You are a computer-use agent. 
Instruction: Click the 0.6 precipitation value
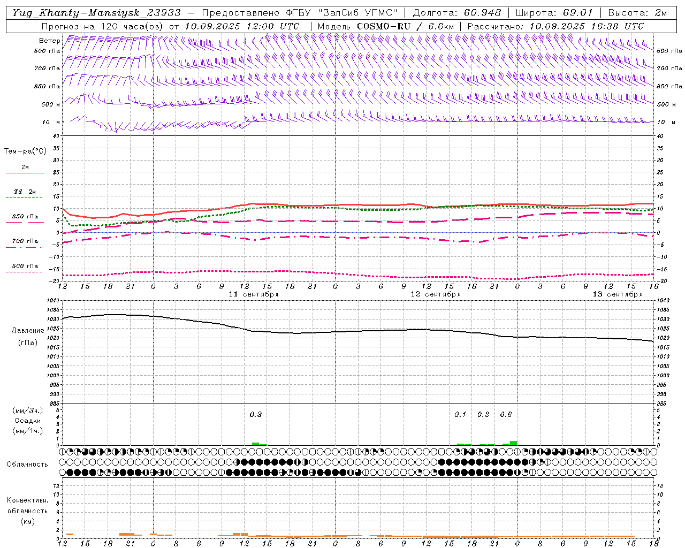[x=506, y=415]
